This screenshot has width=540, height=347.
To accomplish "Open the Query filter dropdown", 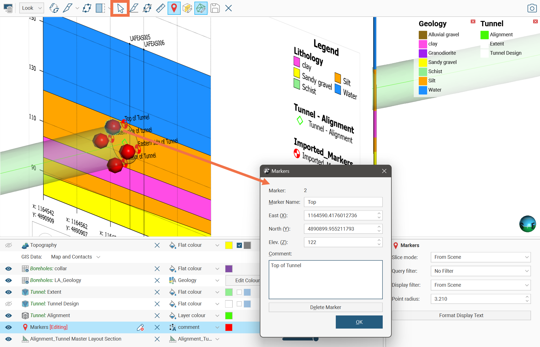I will click(x=480, y=271).
